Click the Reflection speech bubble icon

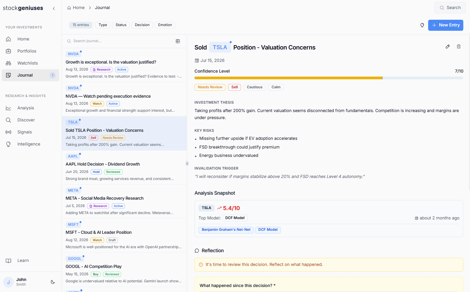click(197, 251)
